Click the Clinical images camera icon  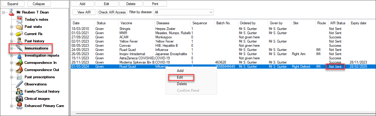[19, 99]
